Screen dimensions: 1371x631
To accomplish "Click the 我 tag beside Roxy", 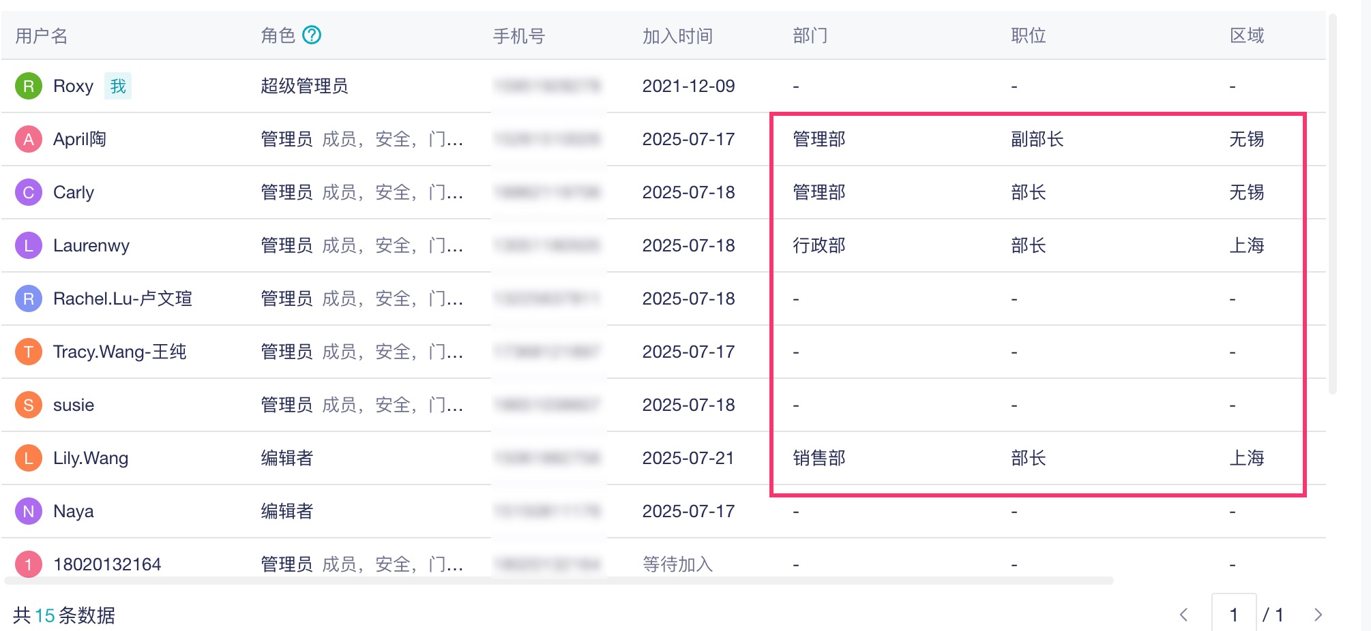I will [x=118, y=87].
